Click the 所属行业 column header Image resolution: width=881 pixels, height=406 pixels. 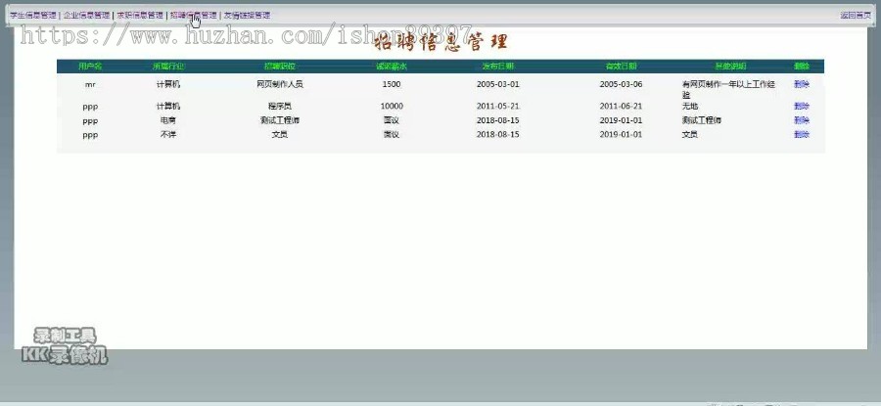pyautogui.click(x=168, y=67)
